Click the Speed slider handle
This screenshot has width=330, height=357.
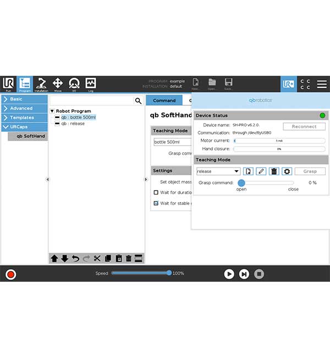point(169,273)
